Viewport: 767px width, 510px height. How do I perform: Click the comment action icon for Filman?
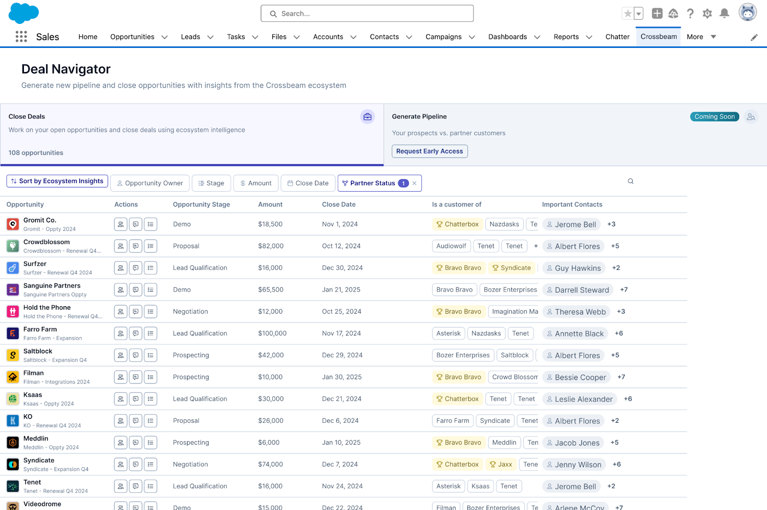tap(136, 377)
